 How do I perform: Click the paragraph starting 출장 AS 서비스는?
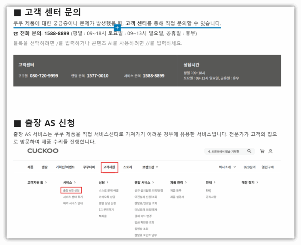[x=145, y=138]
